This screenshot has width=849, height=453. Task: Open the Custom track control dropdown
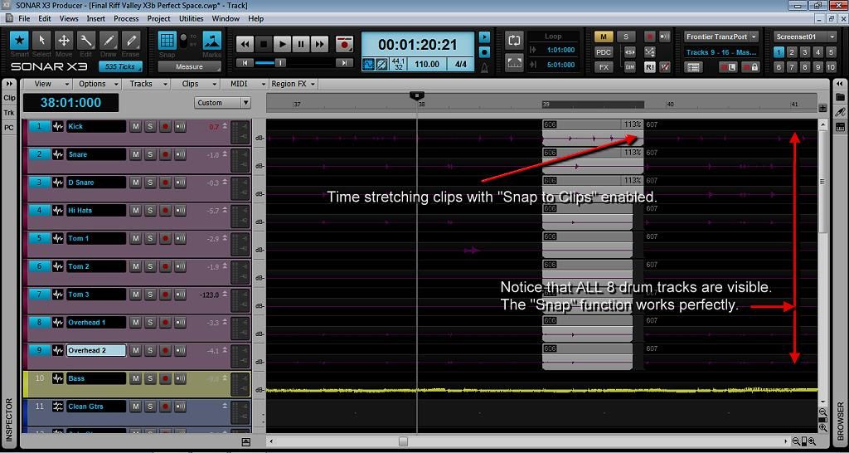coord(222,103)
